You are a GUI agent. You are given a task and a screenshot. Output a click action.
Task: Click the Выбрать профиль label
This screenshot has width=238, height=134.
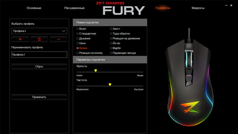click(x=23, y=24)
